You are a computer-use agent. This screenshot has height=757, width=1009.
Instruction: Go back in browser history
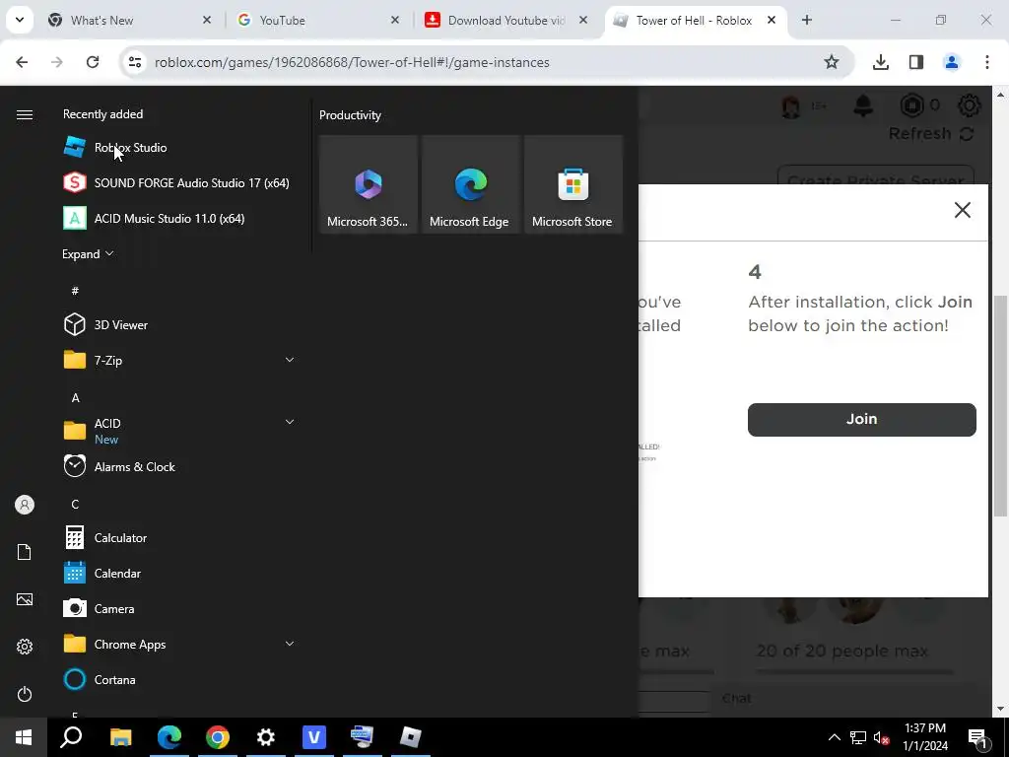22,62
